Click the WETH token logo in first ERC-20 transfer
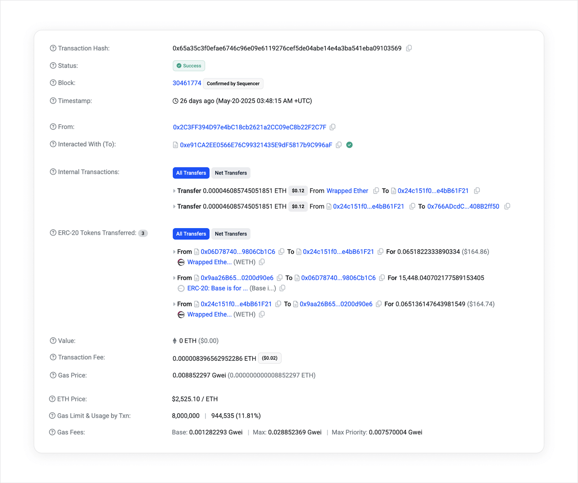 pos(181,262)
